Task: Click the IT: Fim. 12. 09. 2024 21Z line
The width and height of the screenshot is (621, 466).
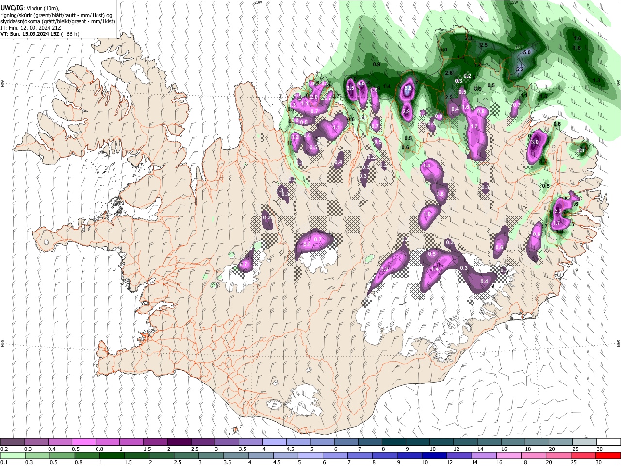Action: click(x=31, y=28)
